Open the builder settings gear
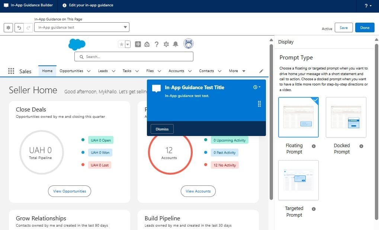Screen dimensions: 379x230 (8, 27)
